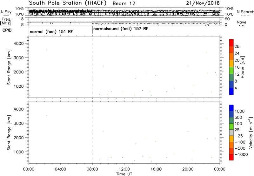Click the 'Time UT' axis title
This screenshot has width=254, height=176.
tap(124, 174)
